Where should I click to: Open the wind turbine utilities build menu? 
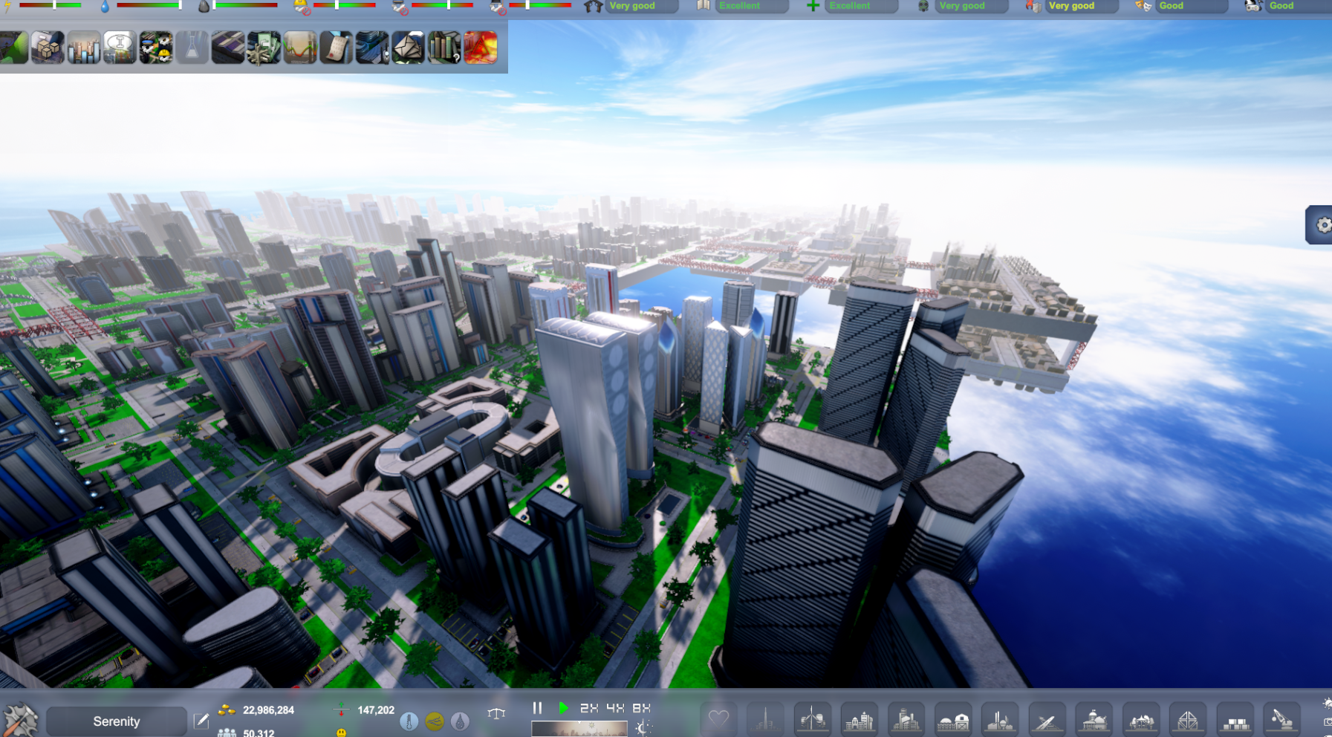(x=812, y=720)
